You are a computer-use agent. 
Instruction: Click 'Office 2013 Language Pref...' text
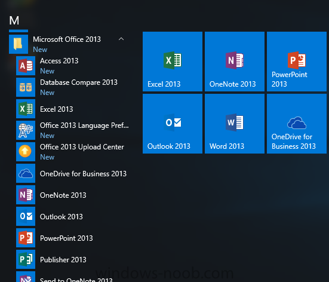click(84, 125)
